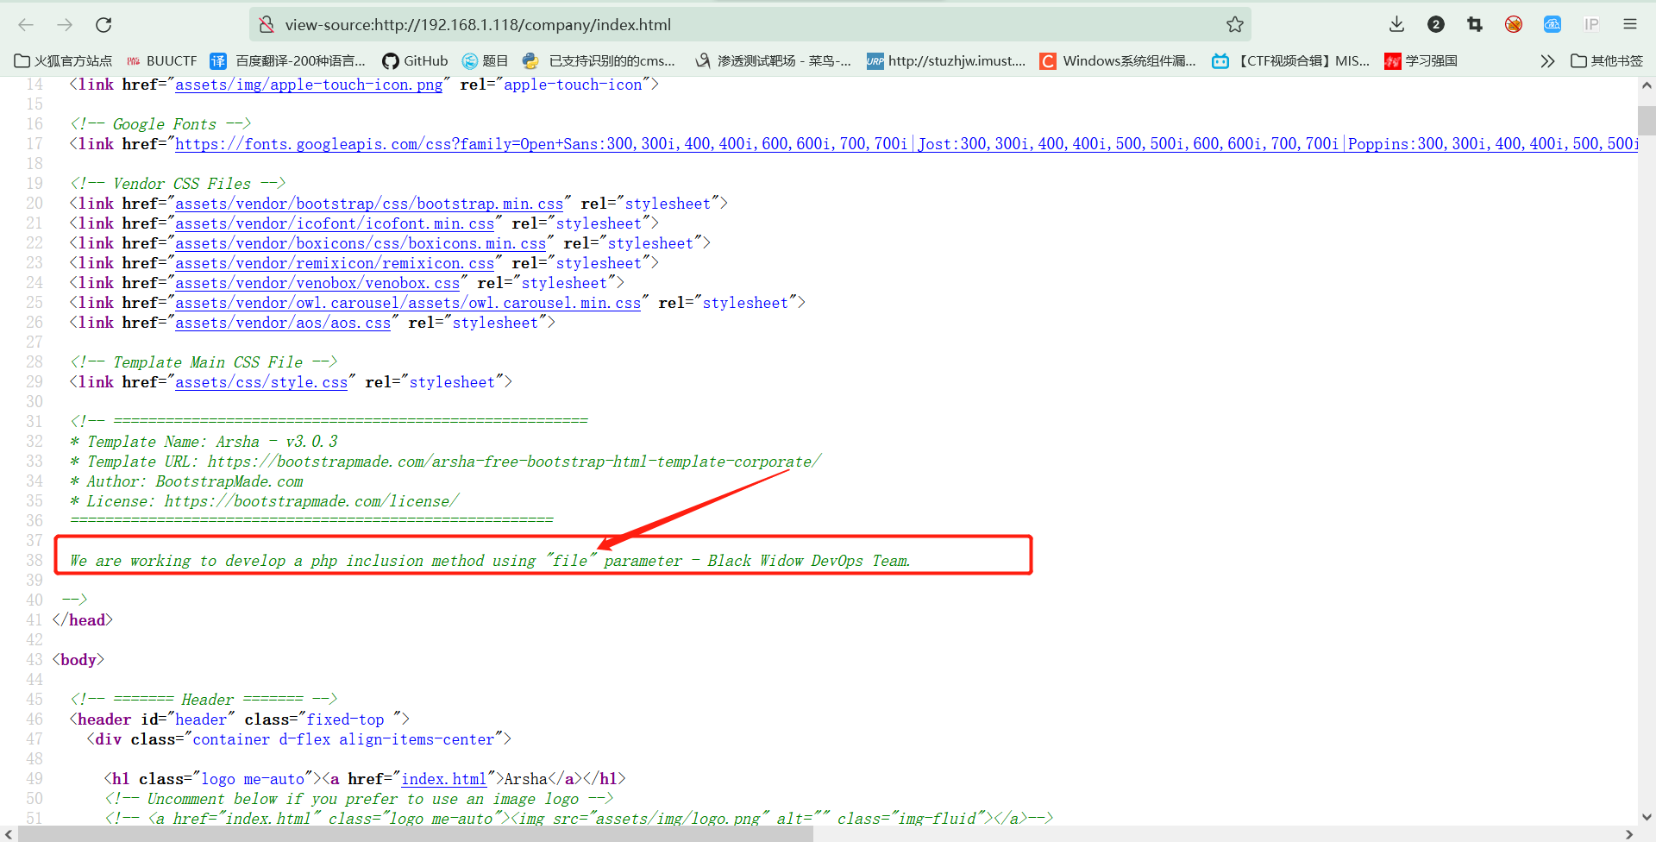Open the GitHub bookmark

(415, 61)
